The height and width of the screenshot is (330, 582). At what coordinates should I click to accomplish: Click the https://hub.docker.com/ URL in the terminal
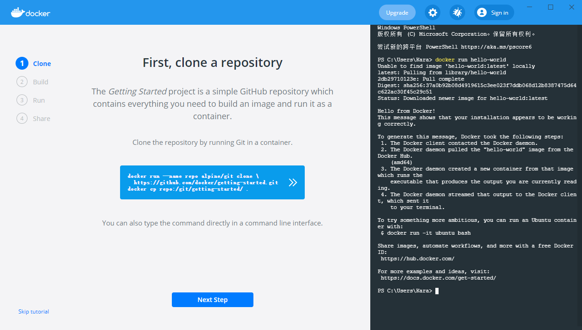(417, 258)
